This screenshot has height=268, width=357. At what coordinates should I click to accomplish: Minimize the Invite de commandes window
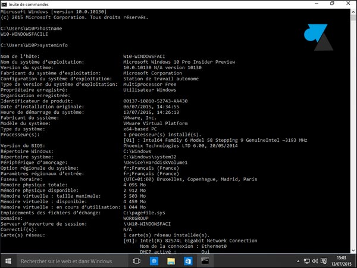tap(317, 4)
